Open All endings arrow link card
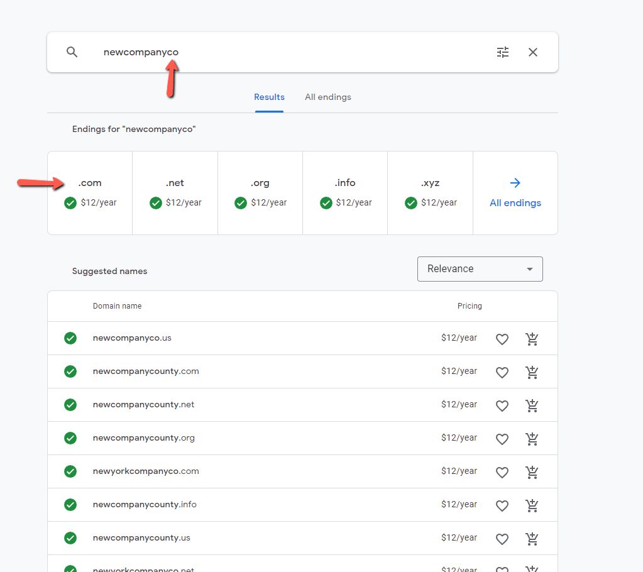Screen dimensions: 643x572 click(515, 193)
